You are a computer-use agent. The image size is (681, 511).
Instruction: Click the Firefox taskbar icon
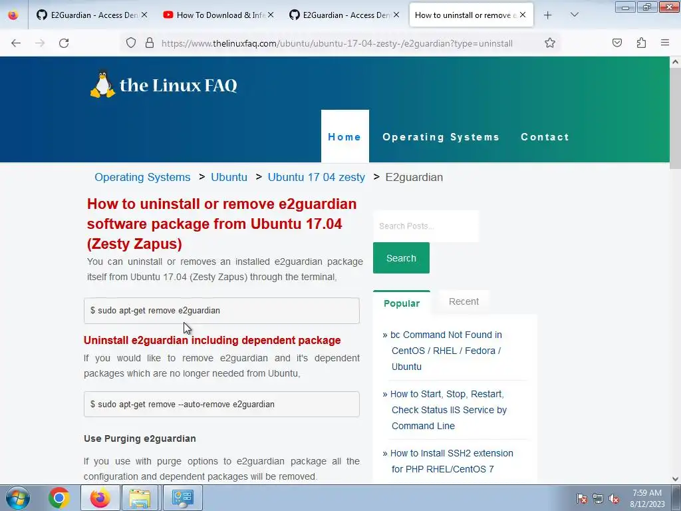(x=100, y=498)
